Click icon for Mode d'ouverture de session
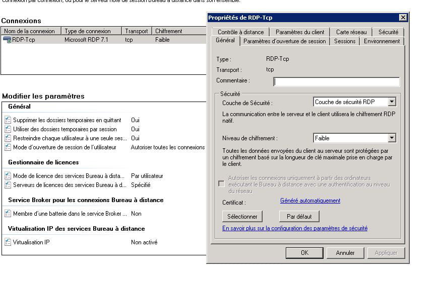This screenshot has height=282, width=443. click(8, 147)
